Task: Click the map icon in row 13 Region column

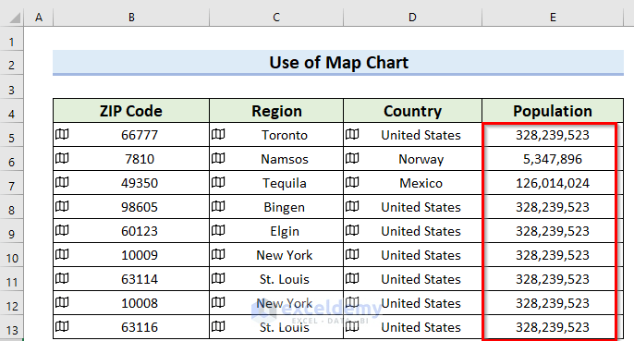Action: [218, 326]
